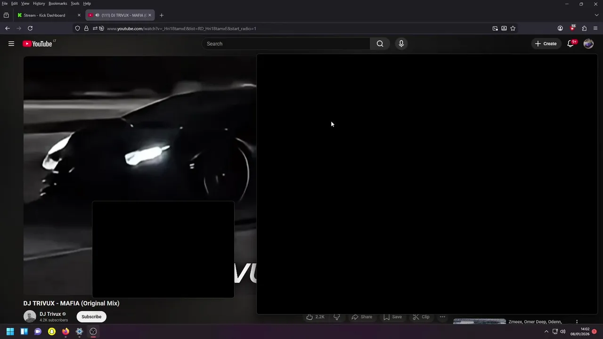Click the Share button
Viewport: 603px width, 339px height.
point(362,317)
